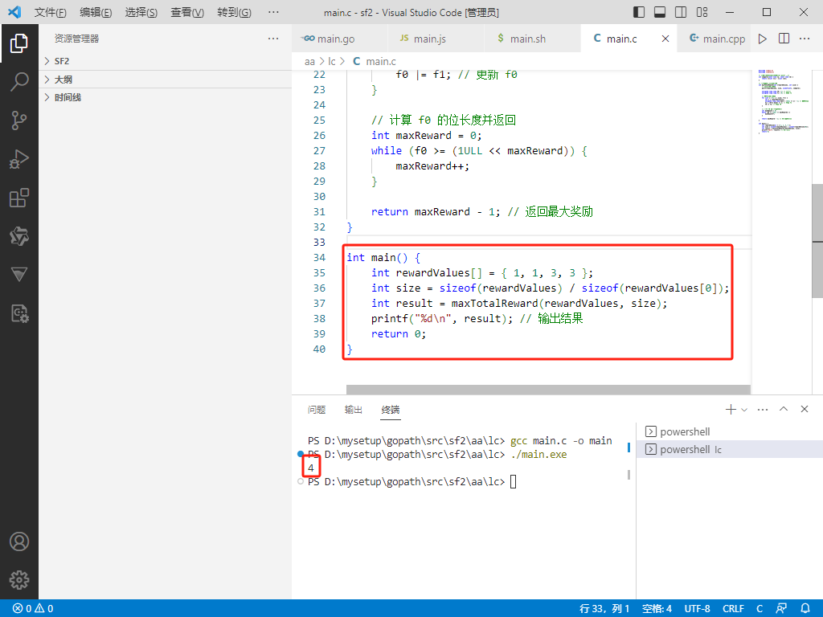Open the overflow menu ellipsis in title bar
The image size is (823, 617).
(273, 12)
